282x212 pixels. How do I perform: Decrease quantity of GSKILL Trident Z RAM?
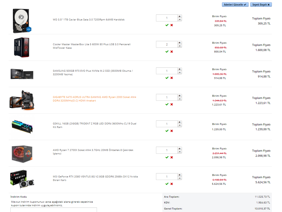180,125
